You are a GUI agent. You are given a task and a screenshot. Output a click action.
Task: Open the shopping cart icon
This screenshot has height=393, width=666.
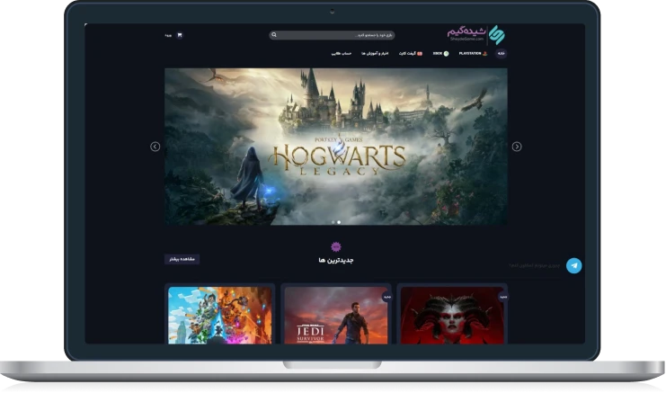tap(180, 35)
